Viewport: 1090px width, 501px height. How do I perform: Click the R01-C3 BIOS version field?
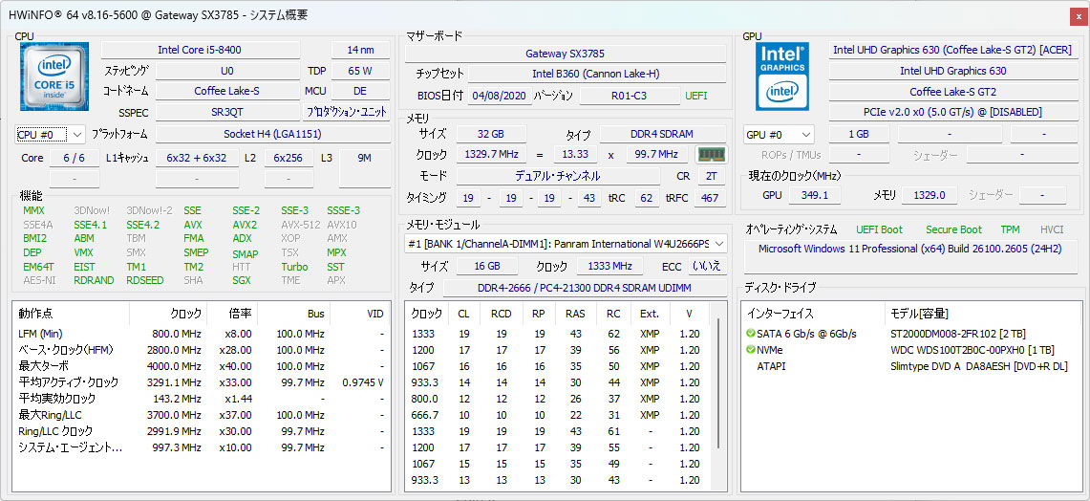(x=630, y=96)
